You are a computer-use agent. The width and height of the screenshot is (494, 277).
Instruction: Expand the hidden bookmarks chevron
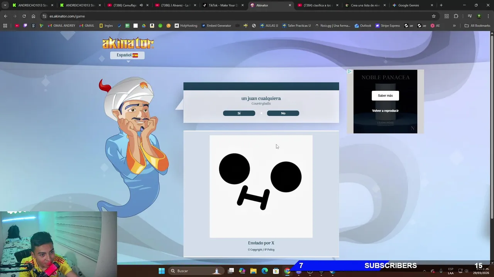point(454,26)
